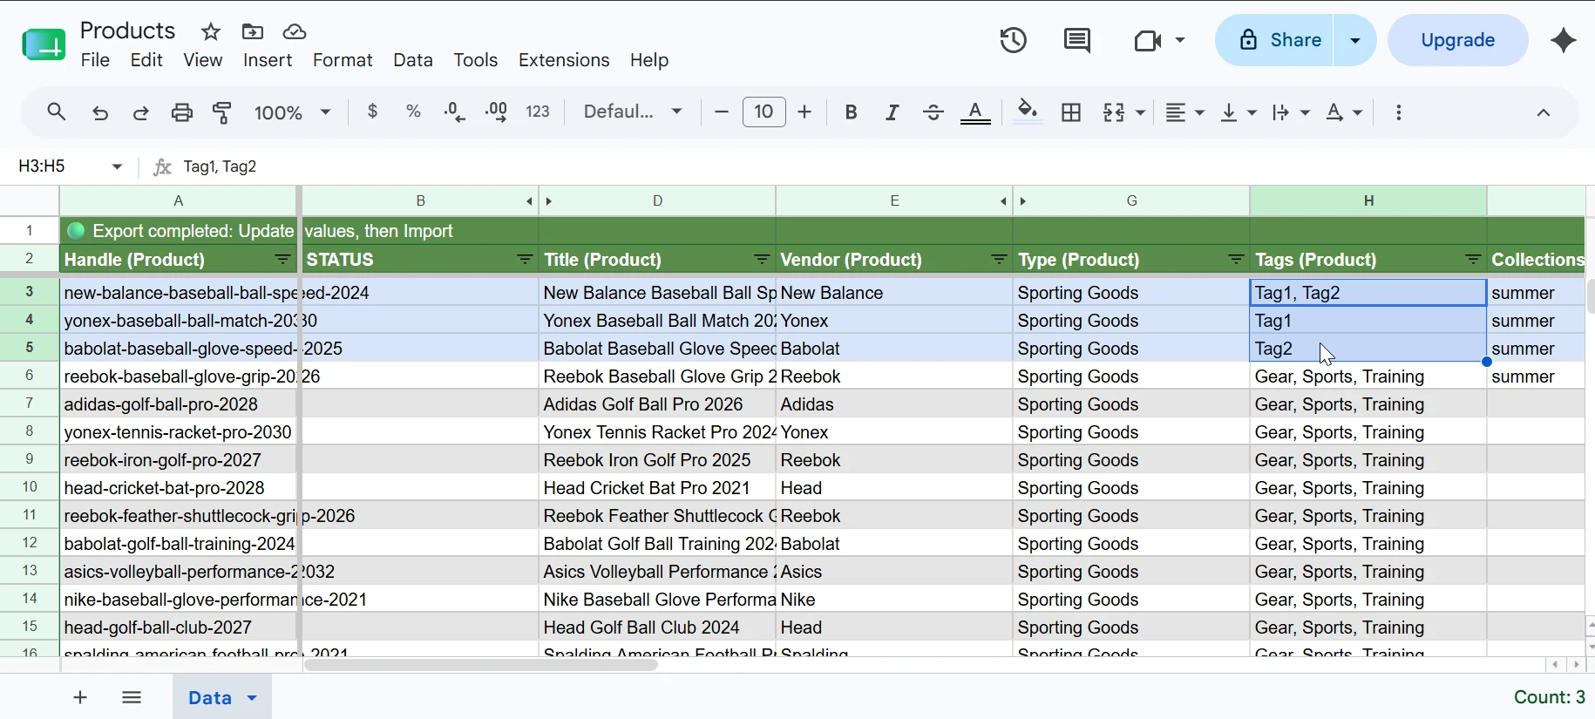This screenshot has width=1595, height=719.
Task: Open text wrapping dropdown
Action: pyautogui.click(x=1291, y=112)
